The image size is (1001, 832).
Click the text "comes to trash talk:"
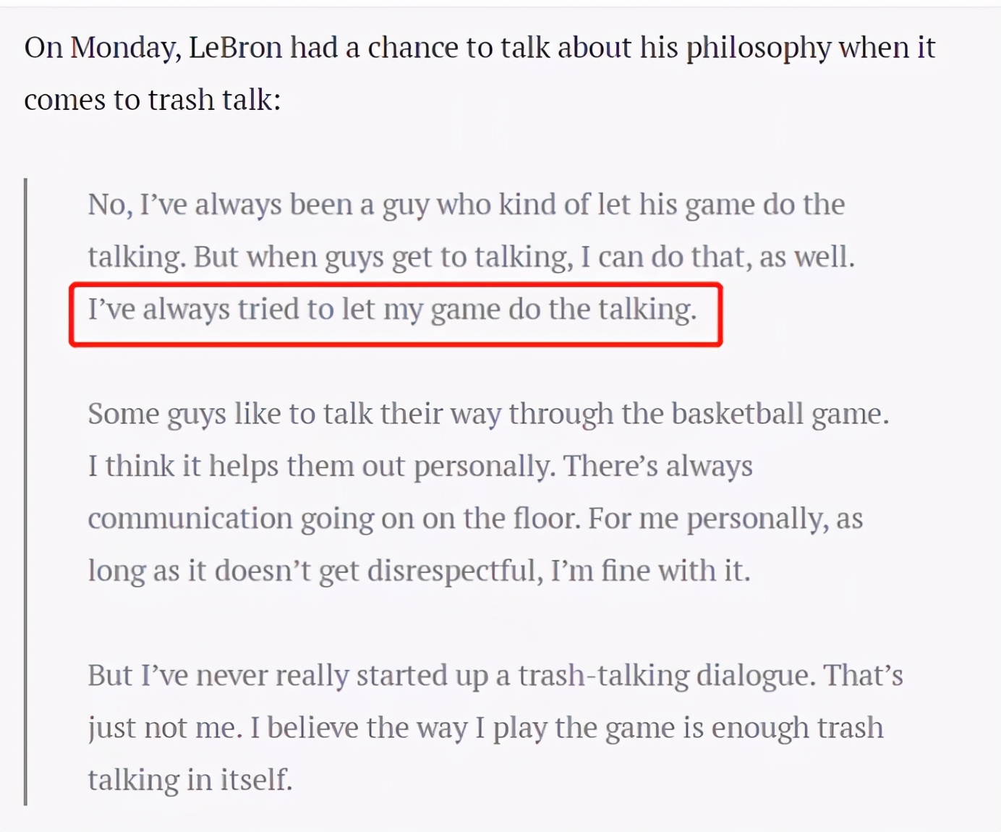coord(153,100)
